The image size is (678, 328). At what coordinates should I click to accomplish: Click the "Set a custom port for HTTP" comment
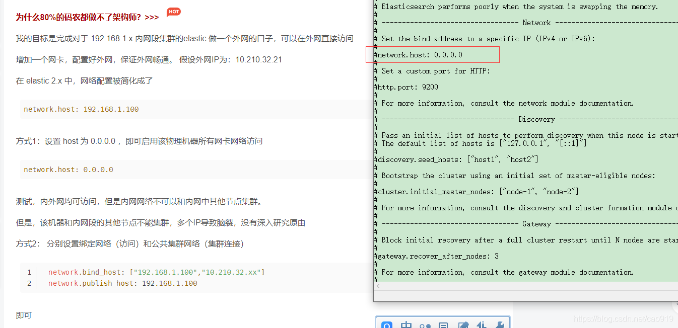click(432, 71)
